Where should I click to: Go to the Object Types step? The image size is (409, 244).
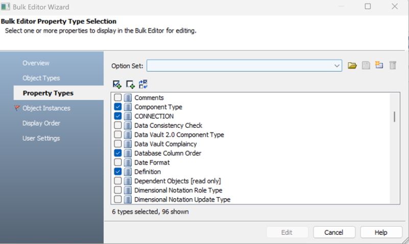click(41, 78)
